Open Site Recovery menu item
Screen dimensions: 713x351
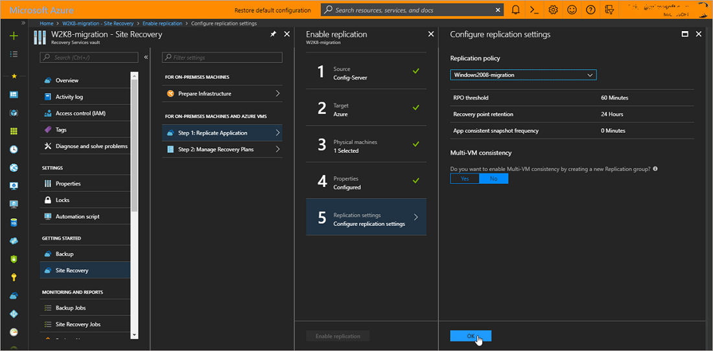72,271
